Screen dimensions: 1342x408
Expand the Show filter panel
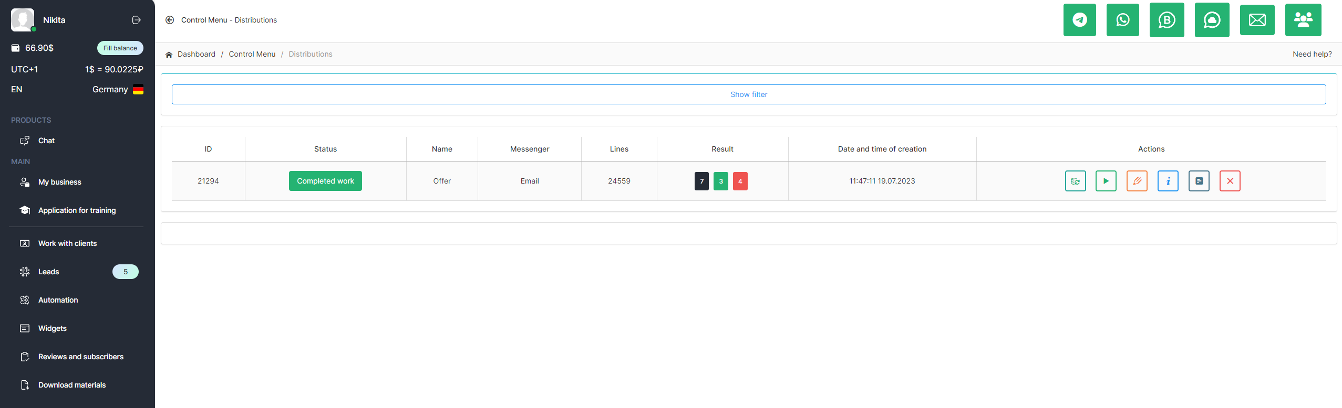coord(748,94)
